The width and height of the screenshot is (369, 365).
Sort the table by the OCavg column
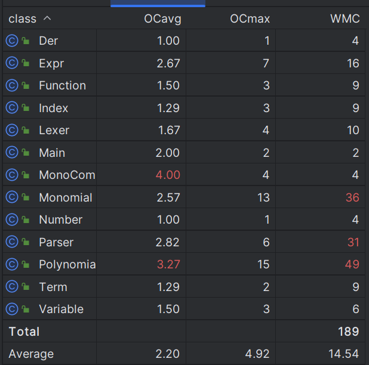tap(162, 19)
